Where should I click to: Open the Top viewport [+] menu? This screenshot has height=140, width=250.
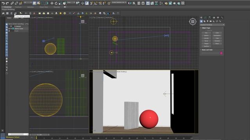point(91,17)
